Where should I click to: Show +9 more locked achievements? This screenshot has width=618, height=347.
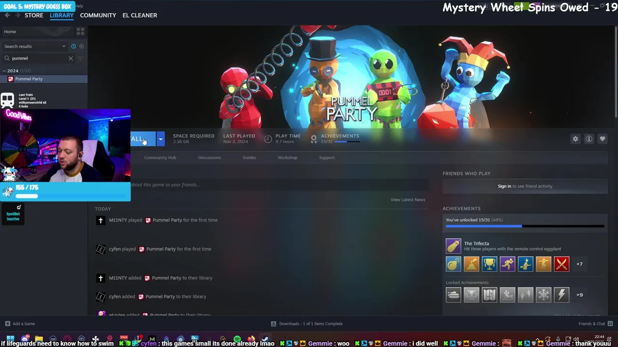click(579, 295)
